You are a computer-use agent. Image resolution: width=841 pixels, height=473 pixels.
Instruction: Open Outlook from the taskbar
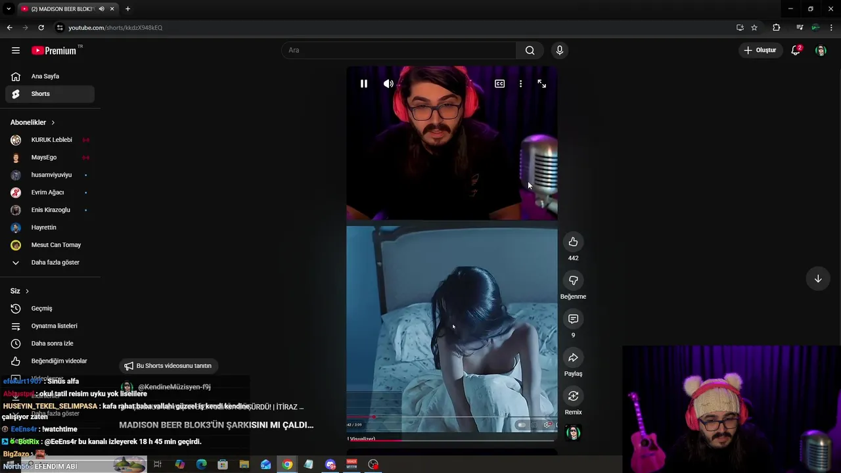(x=265, y=464)
